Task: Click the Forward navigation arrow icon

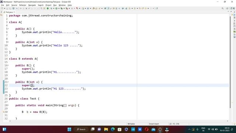Action: tap(151, 8)
